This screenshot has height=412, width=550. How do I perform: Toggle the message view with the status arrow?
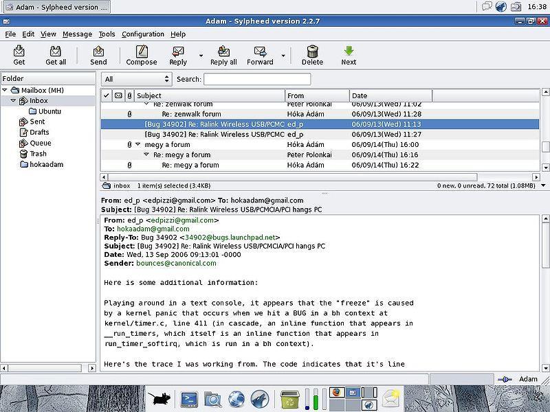click(543, 185)
